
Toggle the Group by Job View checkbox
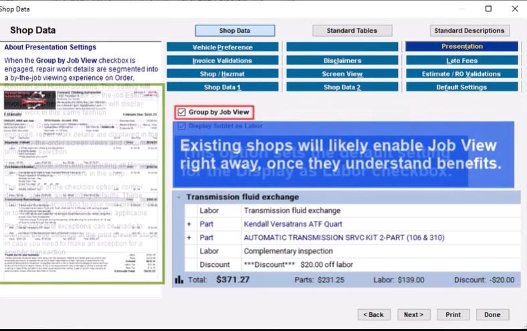pyautogui.click(x=181, y=112)
